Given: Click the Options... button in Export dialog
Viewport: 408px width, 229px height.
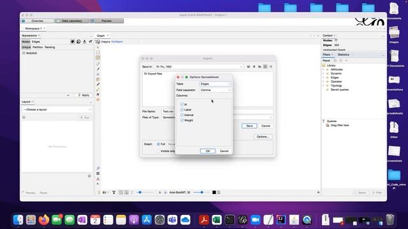Looking at the screenshot, I should coord(263,137).
